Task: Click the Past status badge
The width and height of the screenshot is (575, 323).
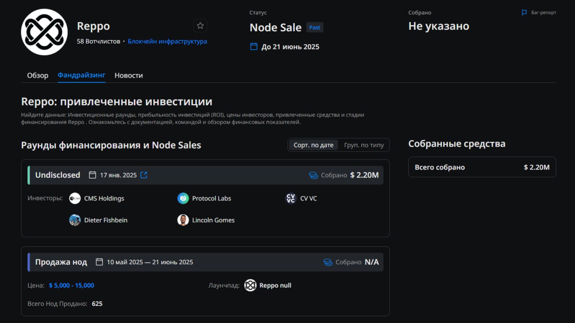Action: coord(315,27)
